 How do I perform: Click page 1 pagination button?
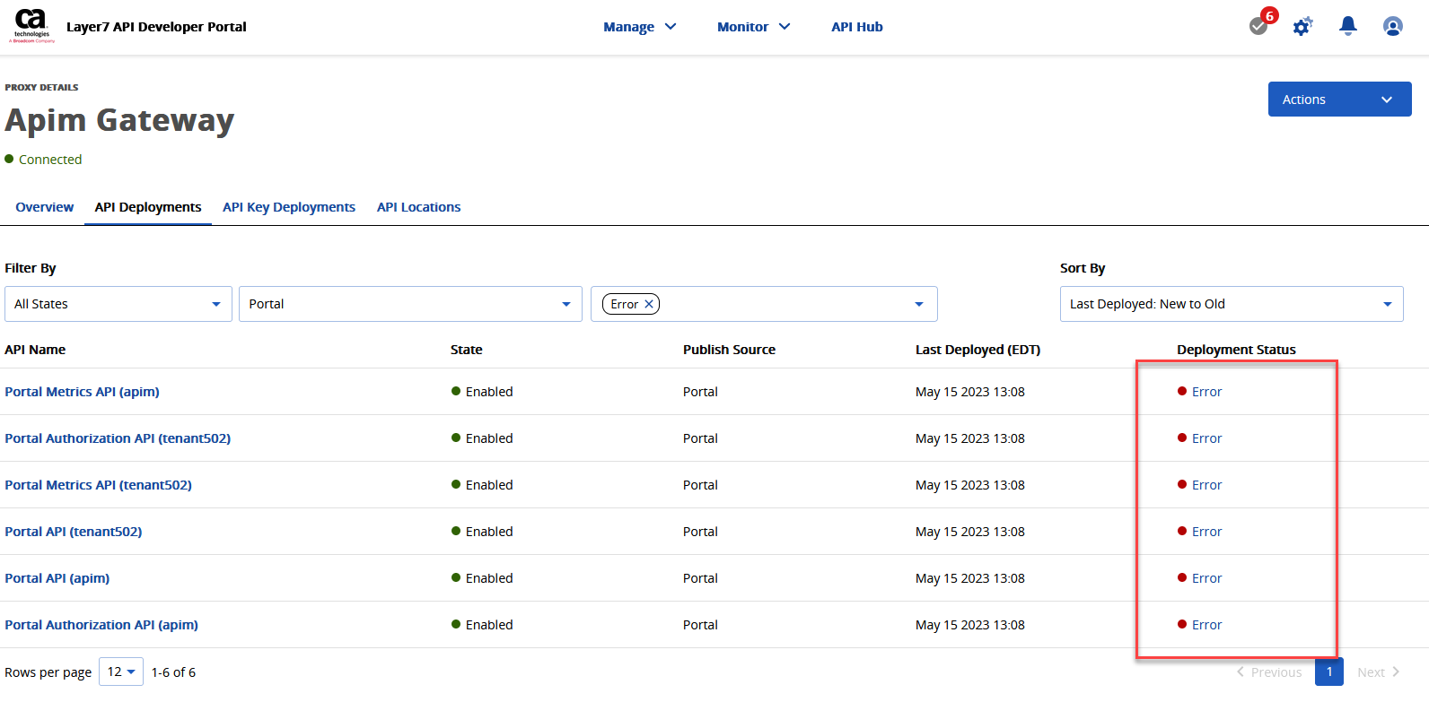click(x=1328, y=672)
